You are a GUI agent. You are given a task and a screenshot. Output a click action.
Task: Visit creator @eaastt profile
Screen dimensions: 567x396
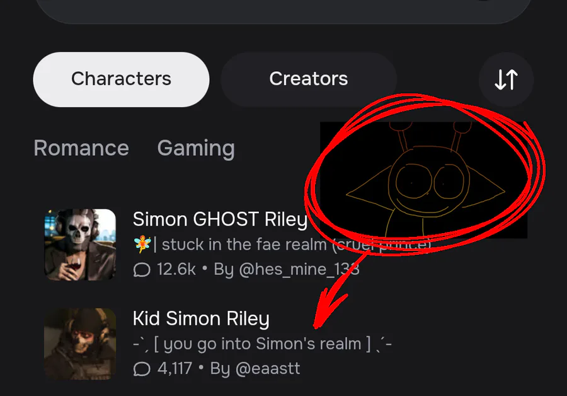click(x=268, y=368)
